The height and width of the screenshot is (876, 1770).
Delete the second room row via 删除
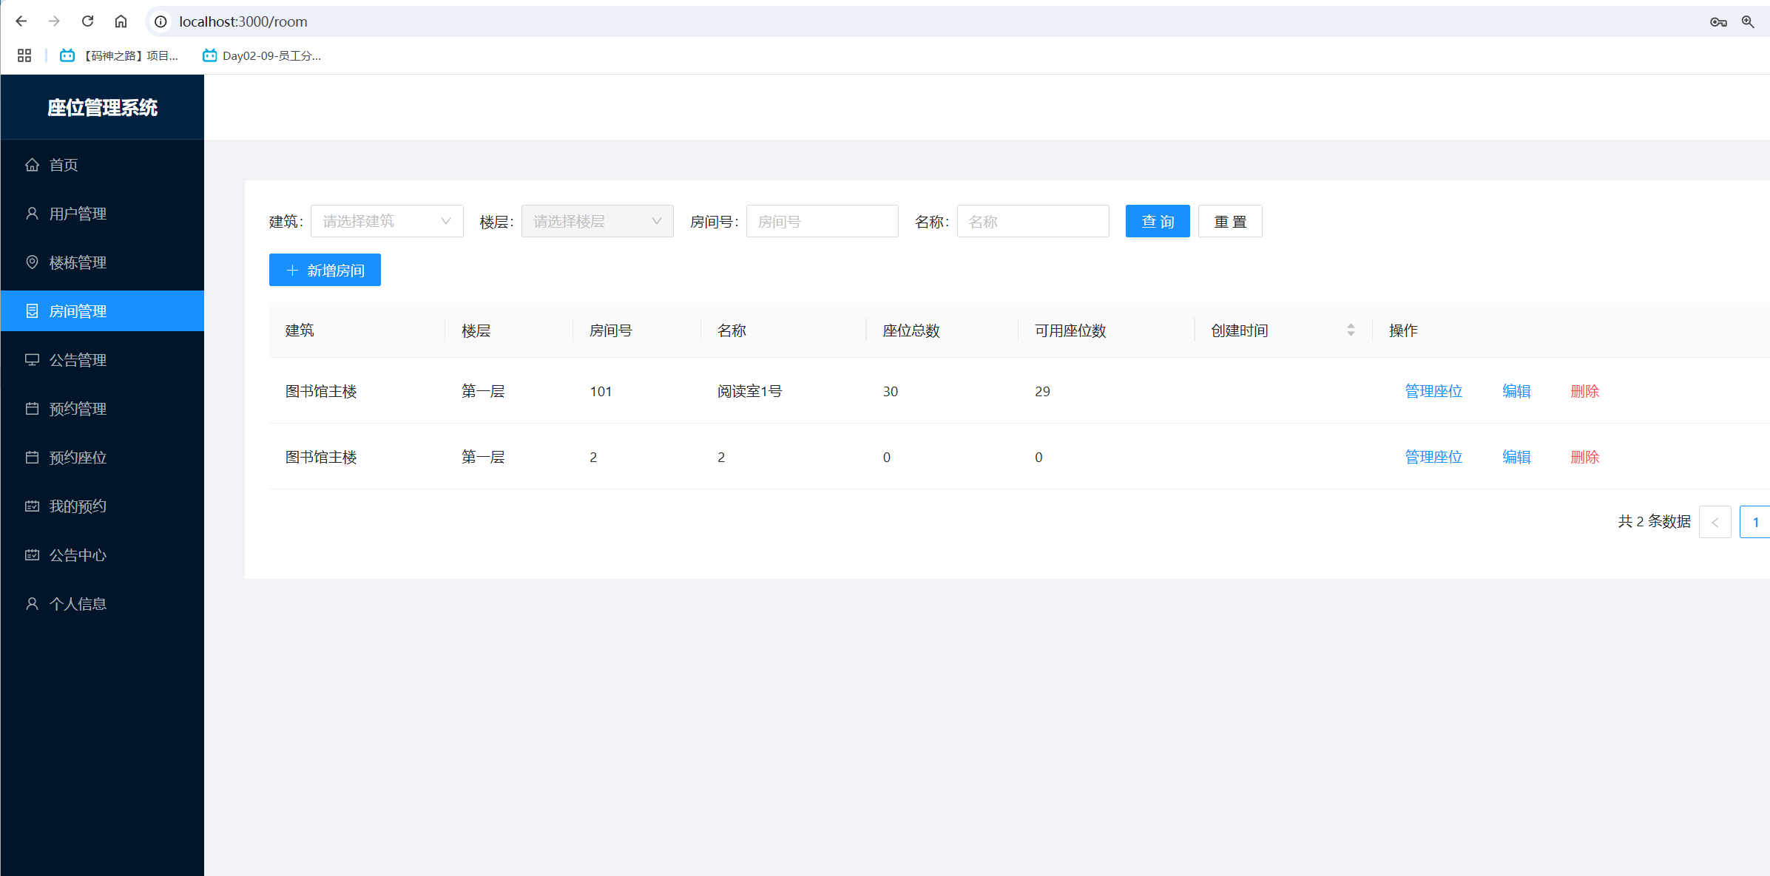click(1584, 457)
